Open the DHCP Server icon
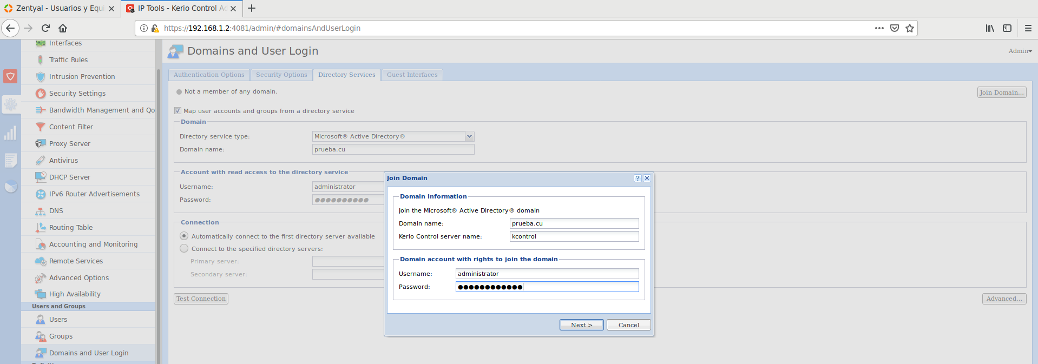 click(x=41, y=177)
